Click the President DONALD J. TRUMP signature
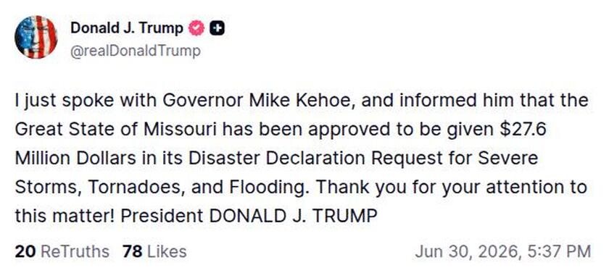The width and height of the screenshot is (609, 278). click(x=249, y=216)
